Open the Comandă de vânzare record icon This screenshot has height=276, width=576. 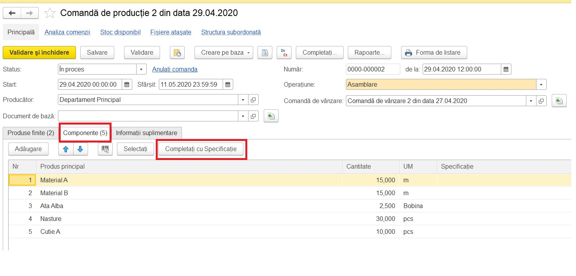pos(541,101)
